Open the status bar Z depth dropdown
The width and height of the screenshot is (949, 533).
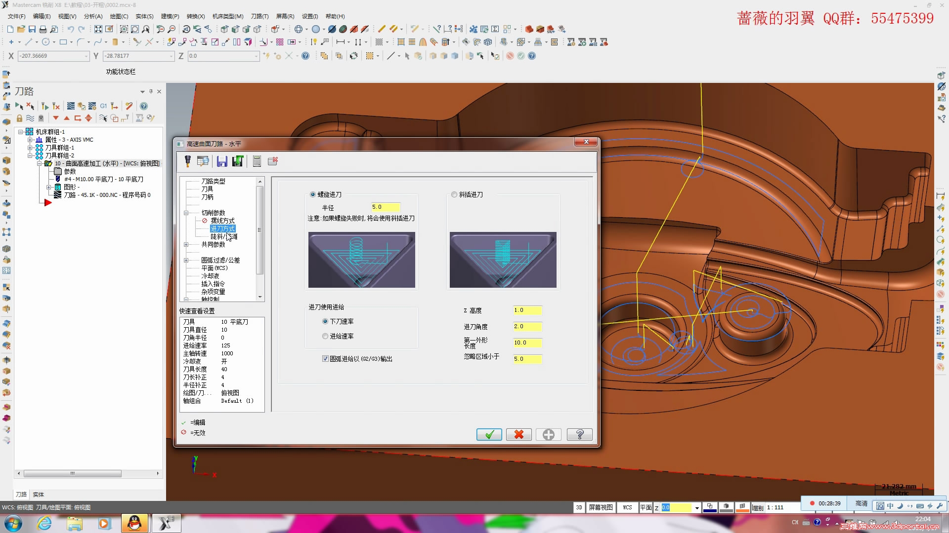[697, 507]
